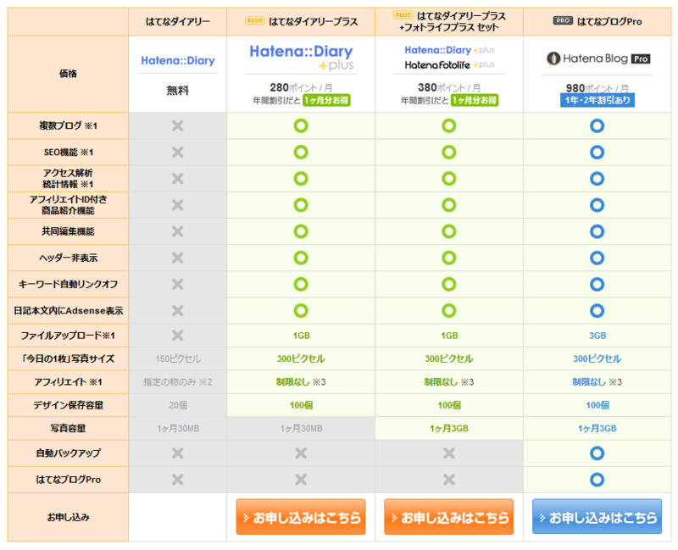Screen dimensions: 678x550
Task: Click the grey X for 複数ブログ in はてなダイアリー column
Action: [178, 125]
